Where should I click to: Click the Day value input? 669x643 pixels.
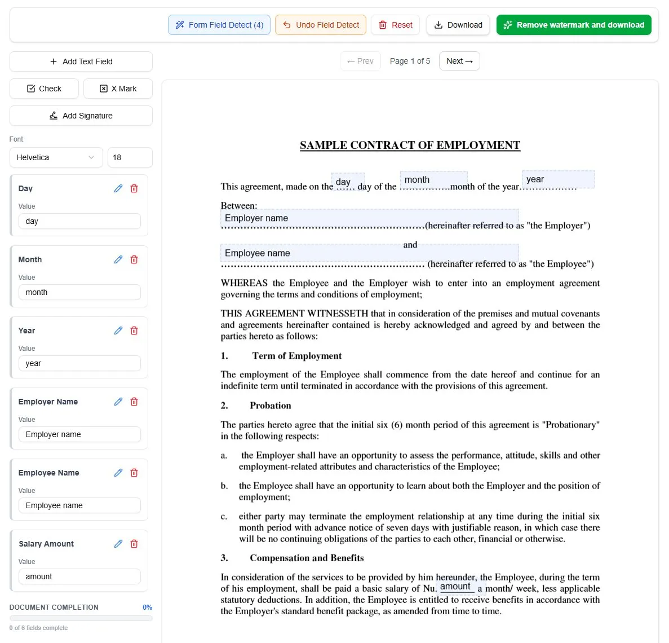click(x=80, y=221)
